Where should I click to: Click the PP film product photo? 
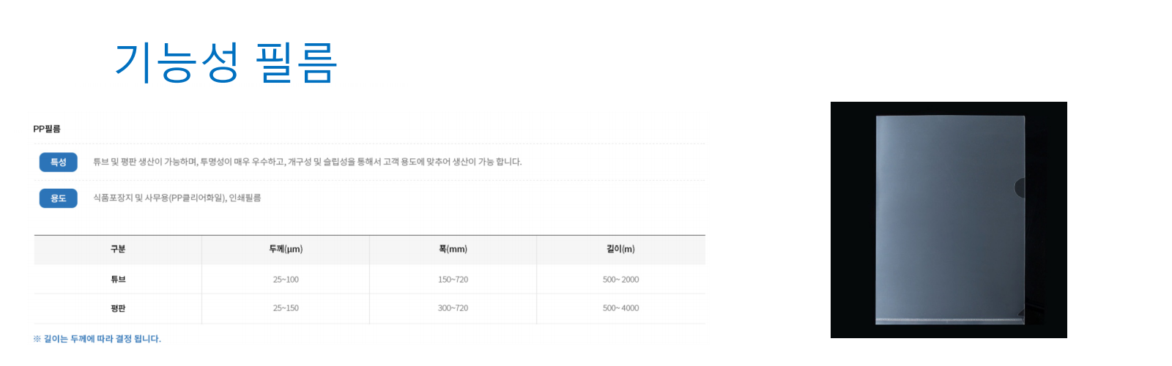(949, 220)
